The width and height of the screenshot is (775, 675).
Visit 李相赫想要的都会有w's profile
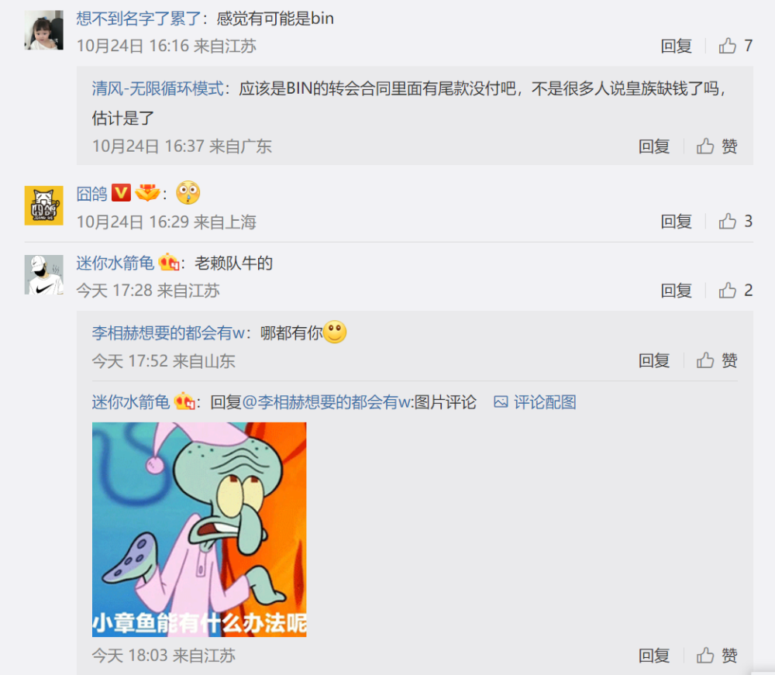[x=168, y=333]
